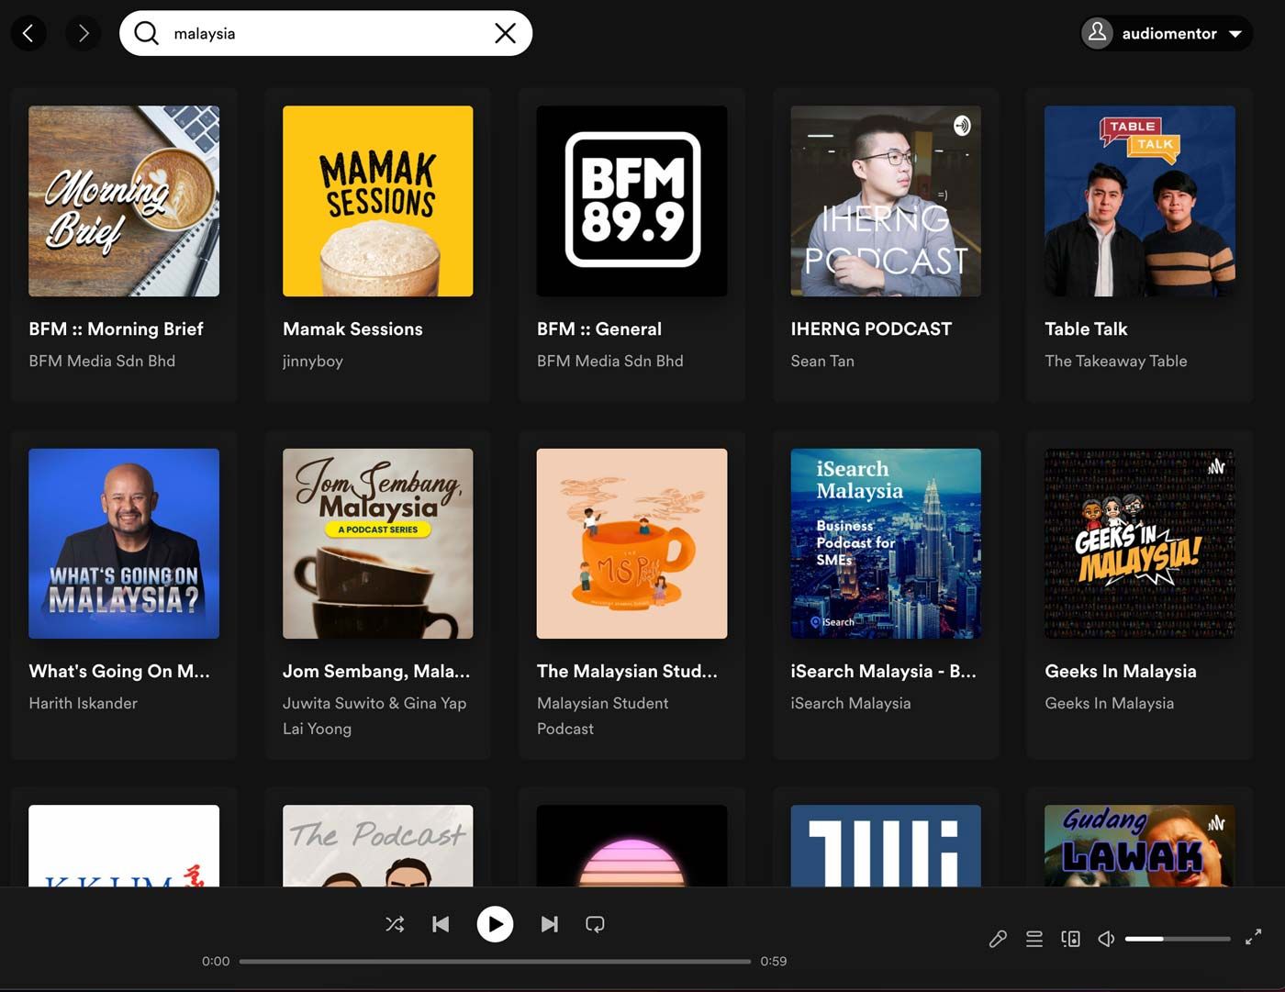The image size is (1285, 992).
Task: Open the lyrics view with the pen icon
Action: (x=998, y=939)
